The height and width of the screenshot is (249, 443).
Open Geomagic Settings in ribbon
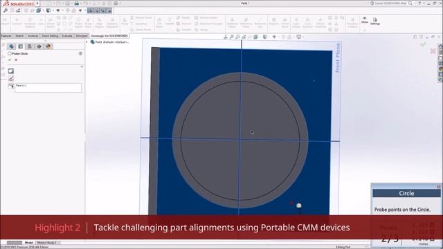point(375,21)
